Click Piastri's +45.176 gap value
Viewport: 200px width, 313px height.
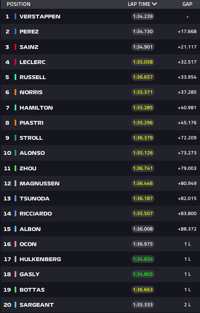click(x=187, y=123)
